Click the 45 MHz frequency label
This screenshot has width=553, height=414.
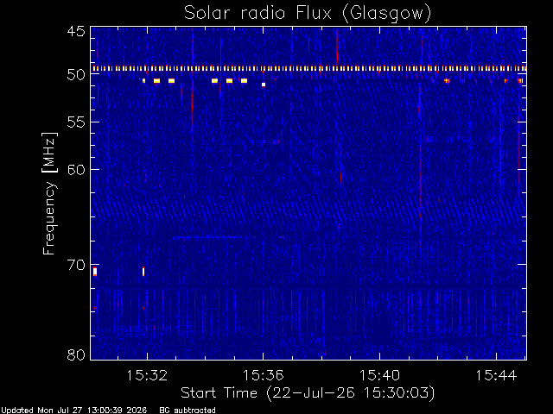pyautogui.click(x=76, y=31)
